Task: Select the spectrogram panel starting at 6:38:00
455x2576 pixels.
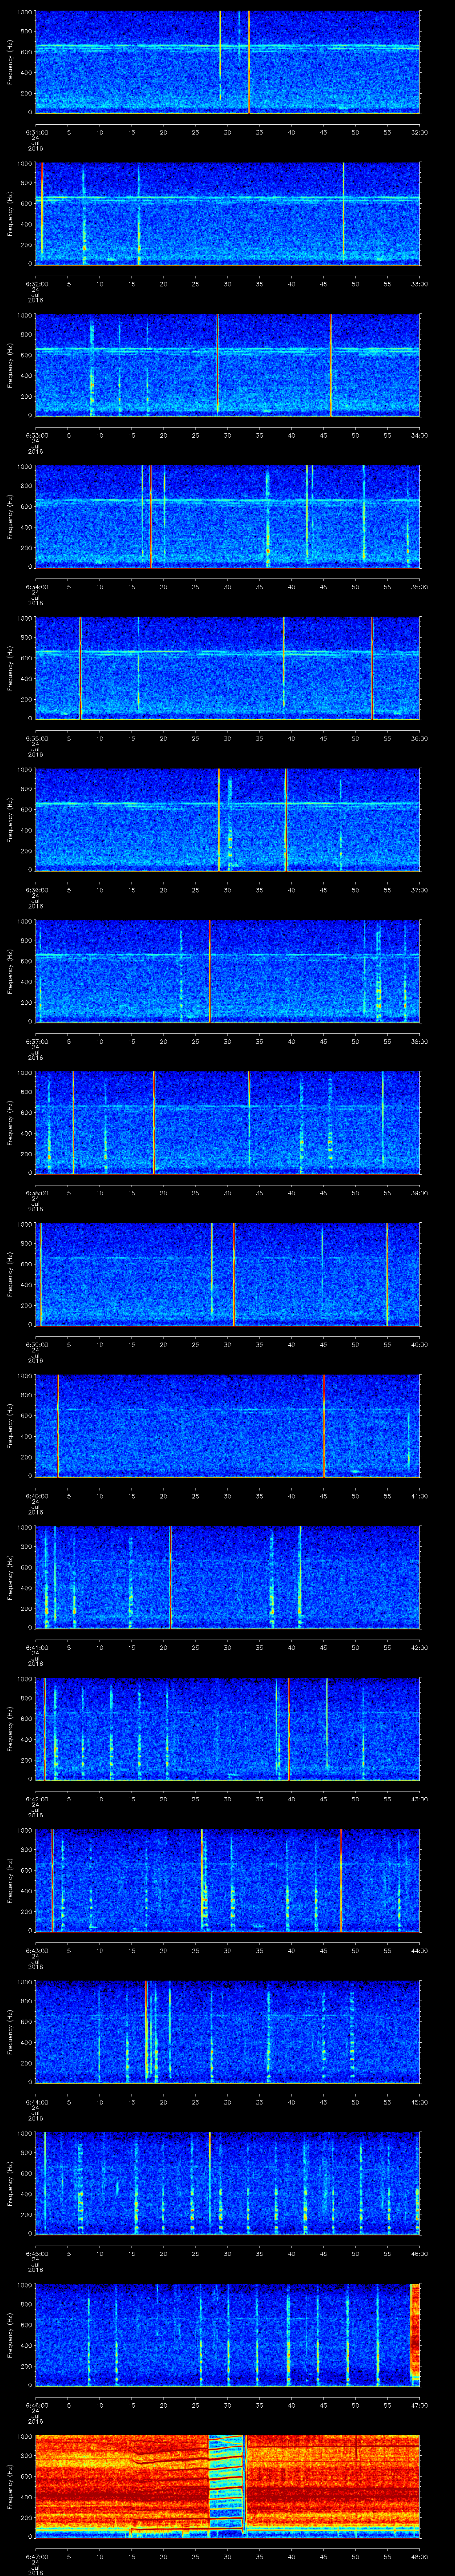Action: [x=227, y=1123]
